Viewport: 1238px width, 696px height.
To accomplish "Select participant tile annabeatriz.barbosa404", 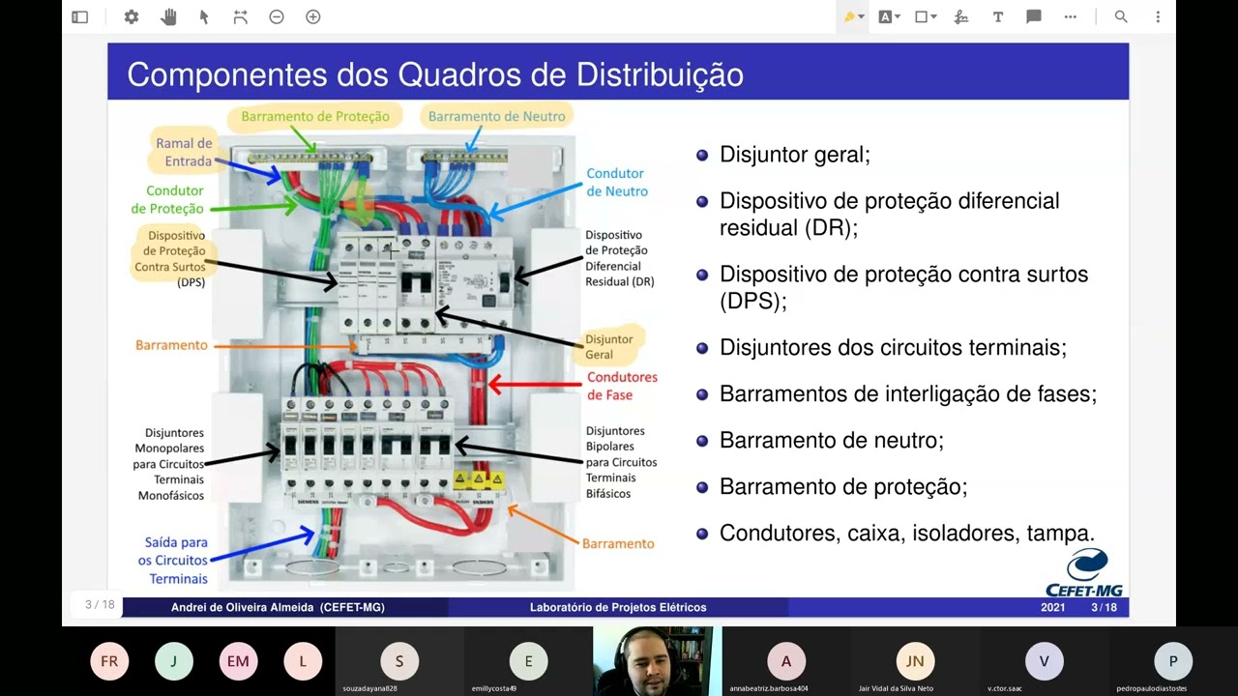I will pyautogui.click(x=786, y=661).
